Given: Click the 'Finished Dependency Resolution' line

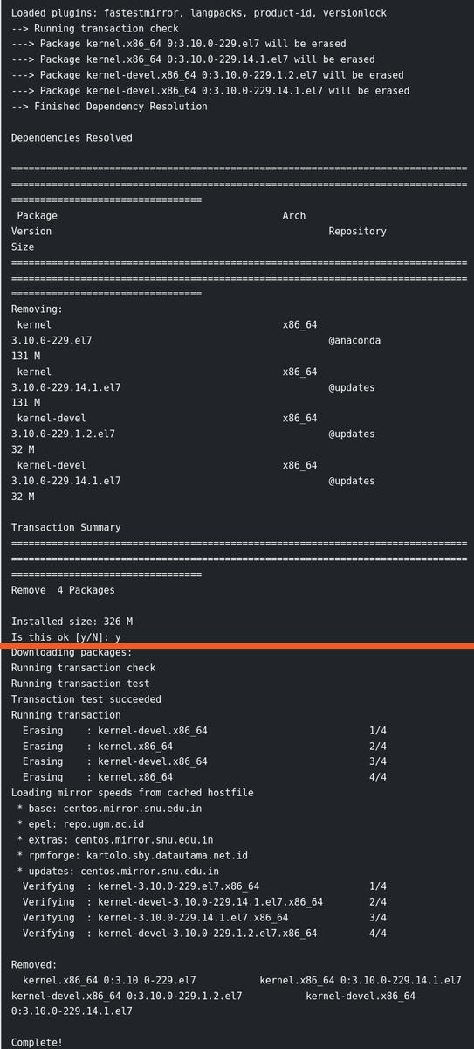Looking at the screenshot, I should (x=109, y=107).
